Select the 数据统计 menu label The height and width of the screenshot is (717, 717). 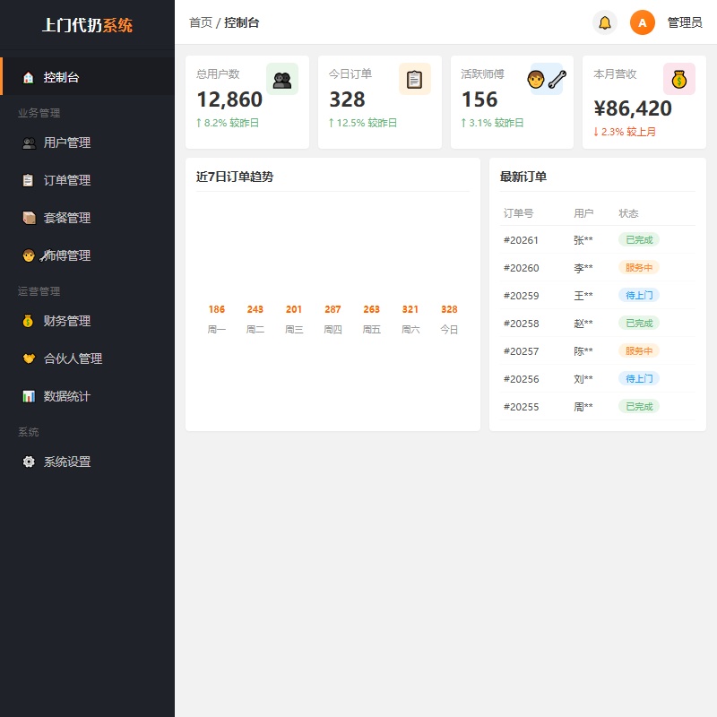coord(66,396)
